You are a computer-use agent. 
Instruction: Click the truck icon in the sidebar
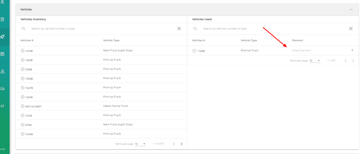[x=2, y=89]
